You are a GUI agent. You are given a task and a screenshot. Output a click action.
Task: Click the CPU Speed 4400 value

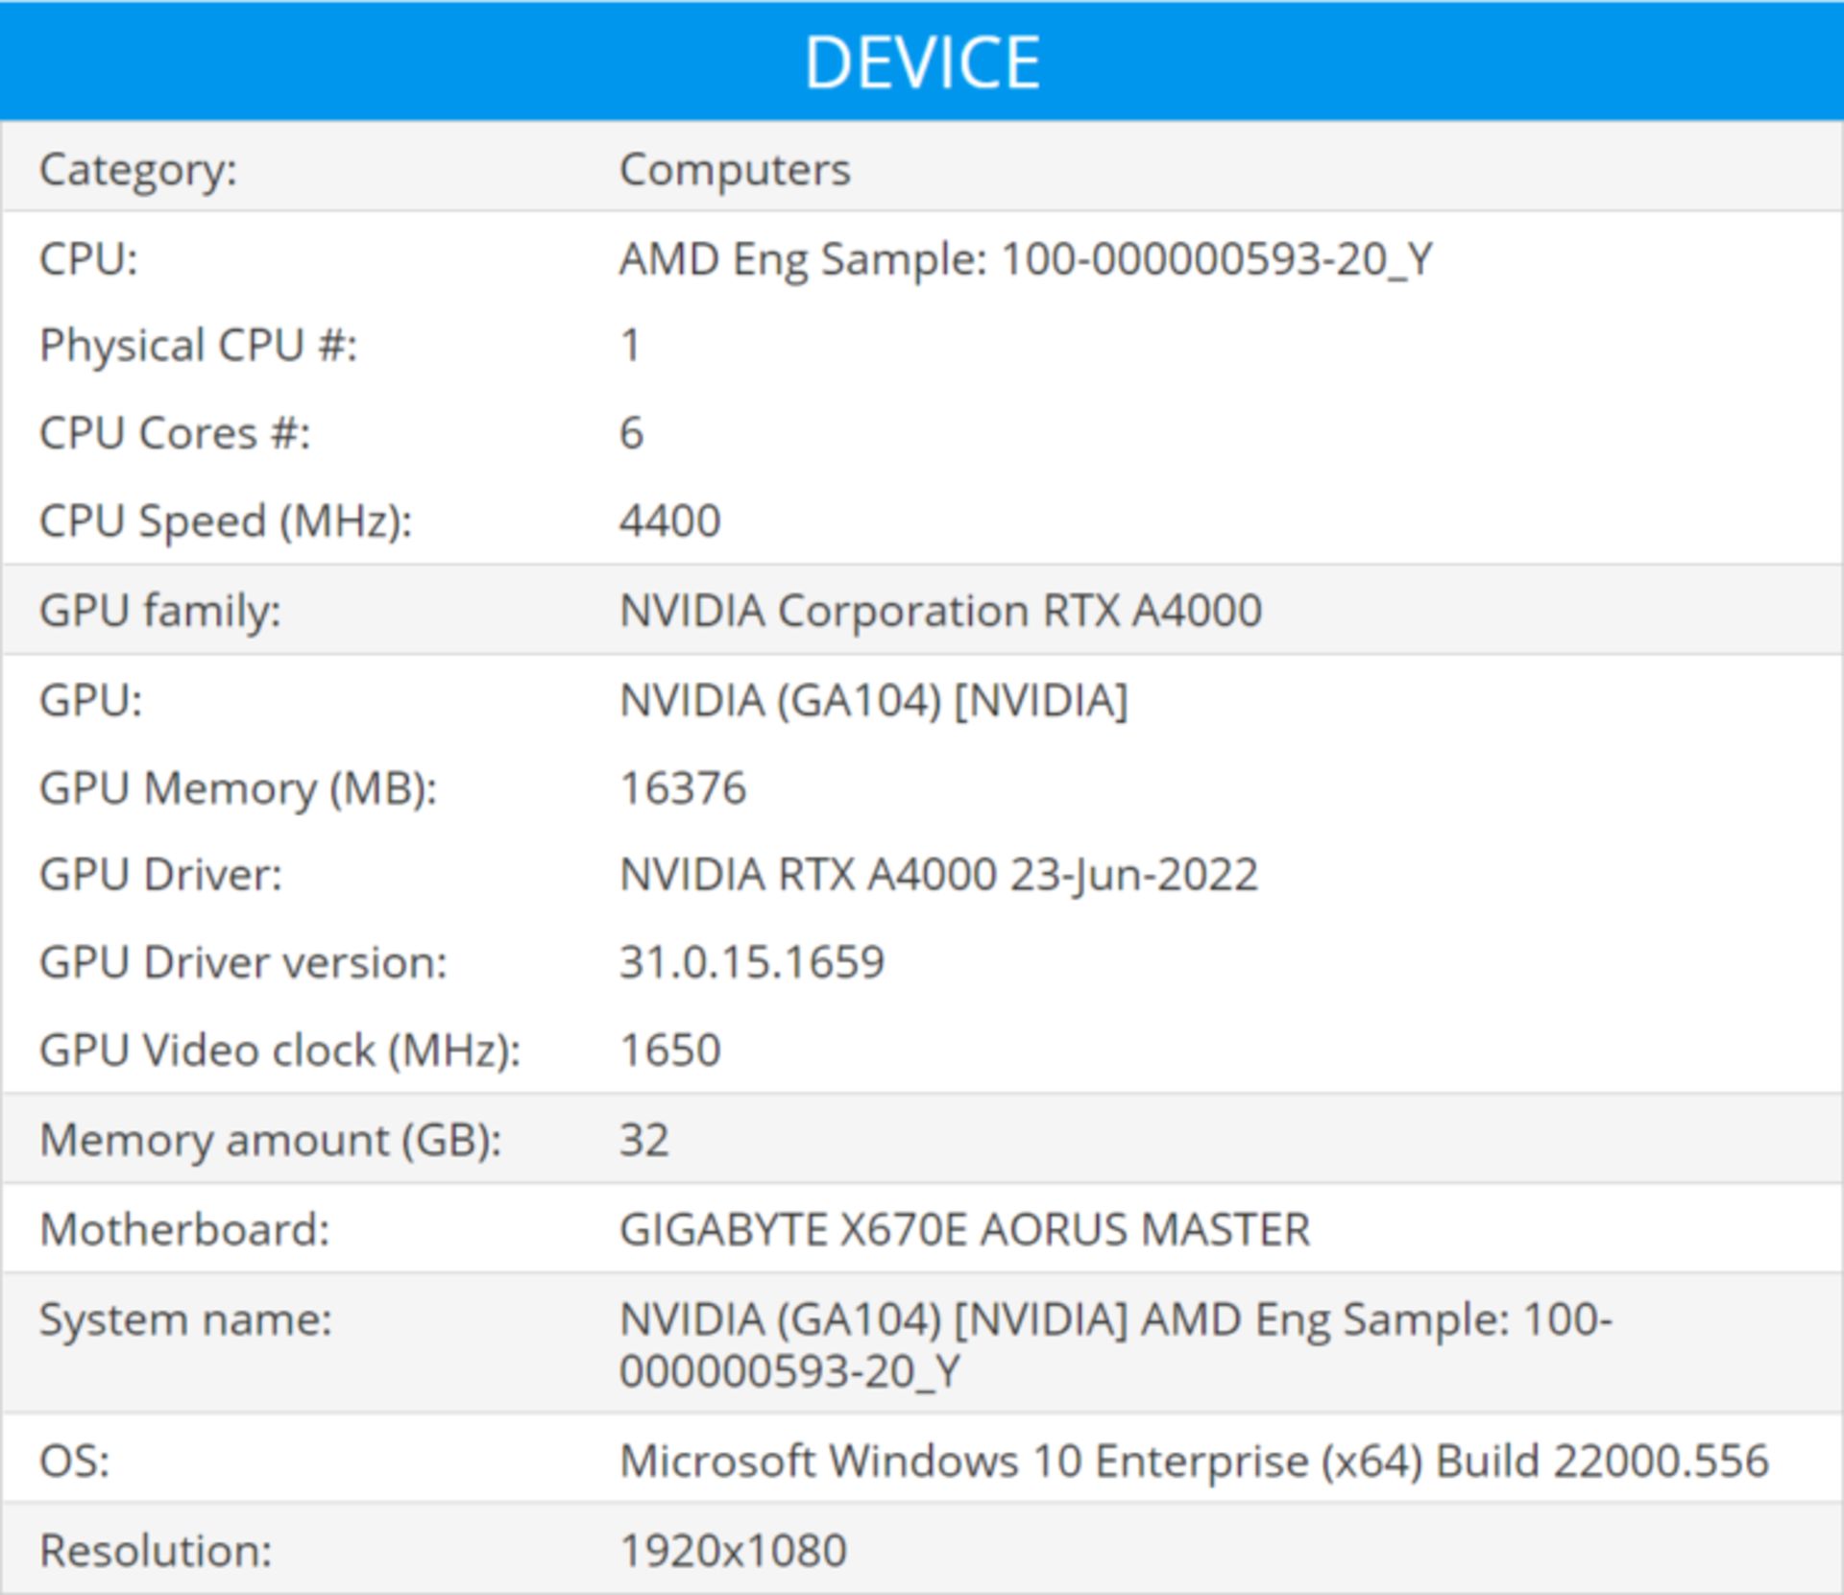(670, 520)
